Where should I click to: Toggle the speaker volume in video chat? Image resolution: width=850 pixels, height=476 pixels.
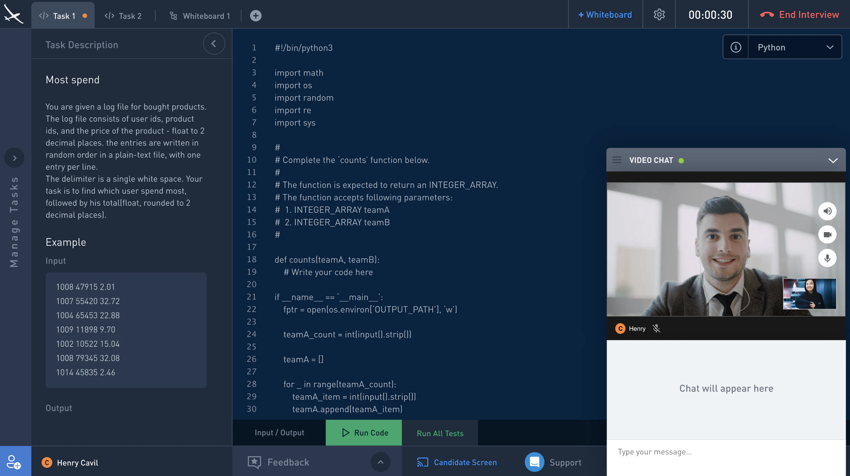coord(827,211)
